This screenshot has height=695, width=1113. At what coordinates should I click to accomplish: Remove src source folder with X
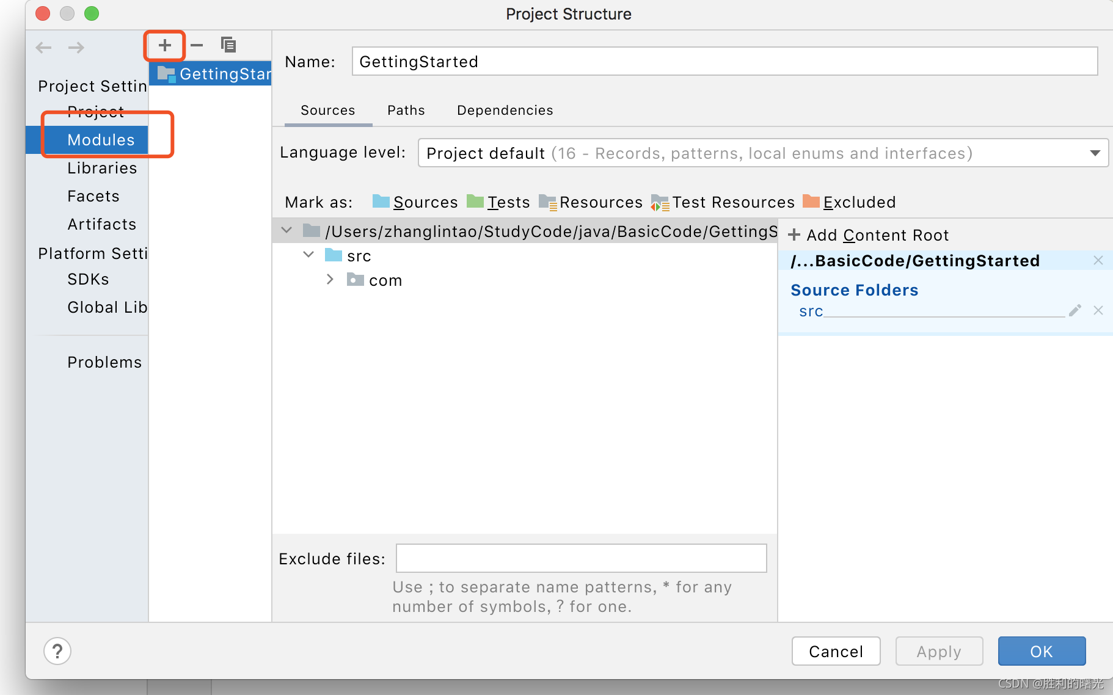(1098, 310)
